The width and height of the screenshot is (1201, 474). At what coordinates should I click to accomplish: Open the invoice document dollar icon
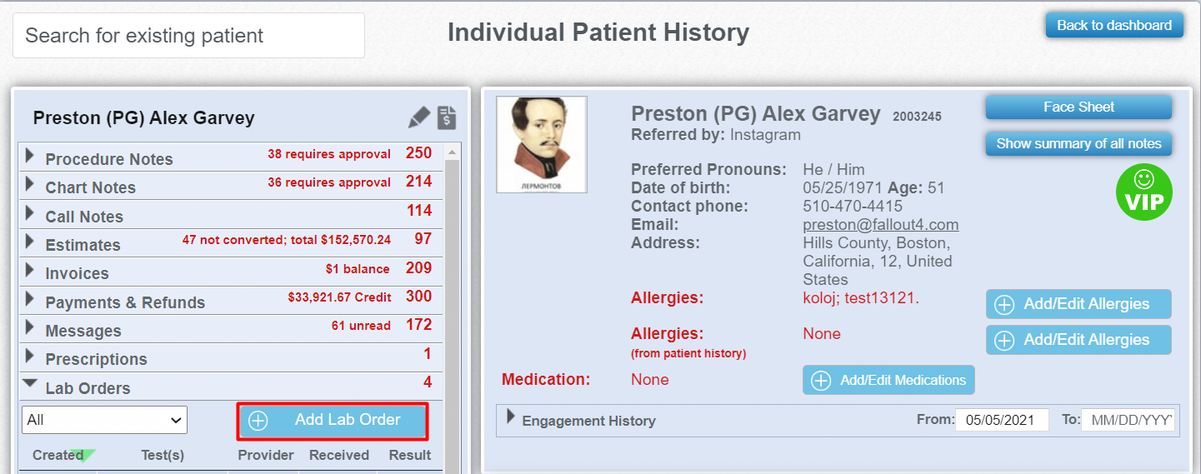[x=447, y=117]
